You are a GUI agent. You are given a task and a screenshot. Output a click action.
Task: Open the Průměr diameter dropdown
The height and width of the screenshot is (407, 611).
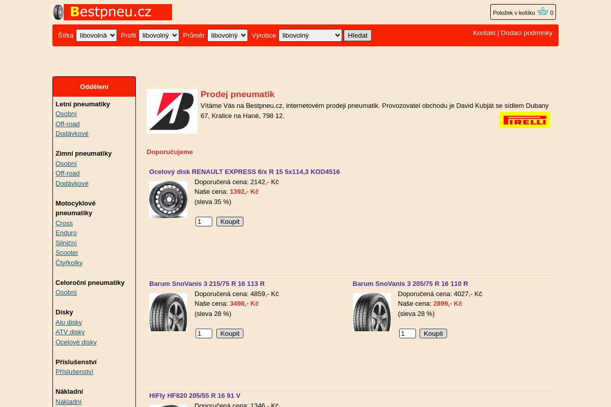pyautogui.click(x=228, y=35)
